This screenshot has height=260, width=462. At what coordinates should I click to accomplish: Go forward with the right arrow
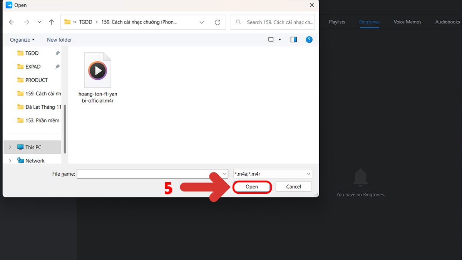tap(26, 22)
